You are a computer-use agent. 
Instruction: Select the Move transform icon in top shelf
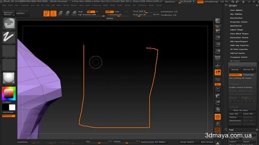pos(60,13)
